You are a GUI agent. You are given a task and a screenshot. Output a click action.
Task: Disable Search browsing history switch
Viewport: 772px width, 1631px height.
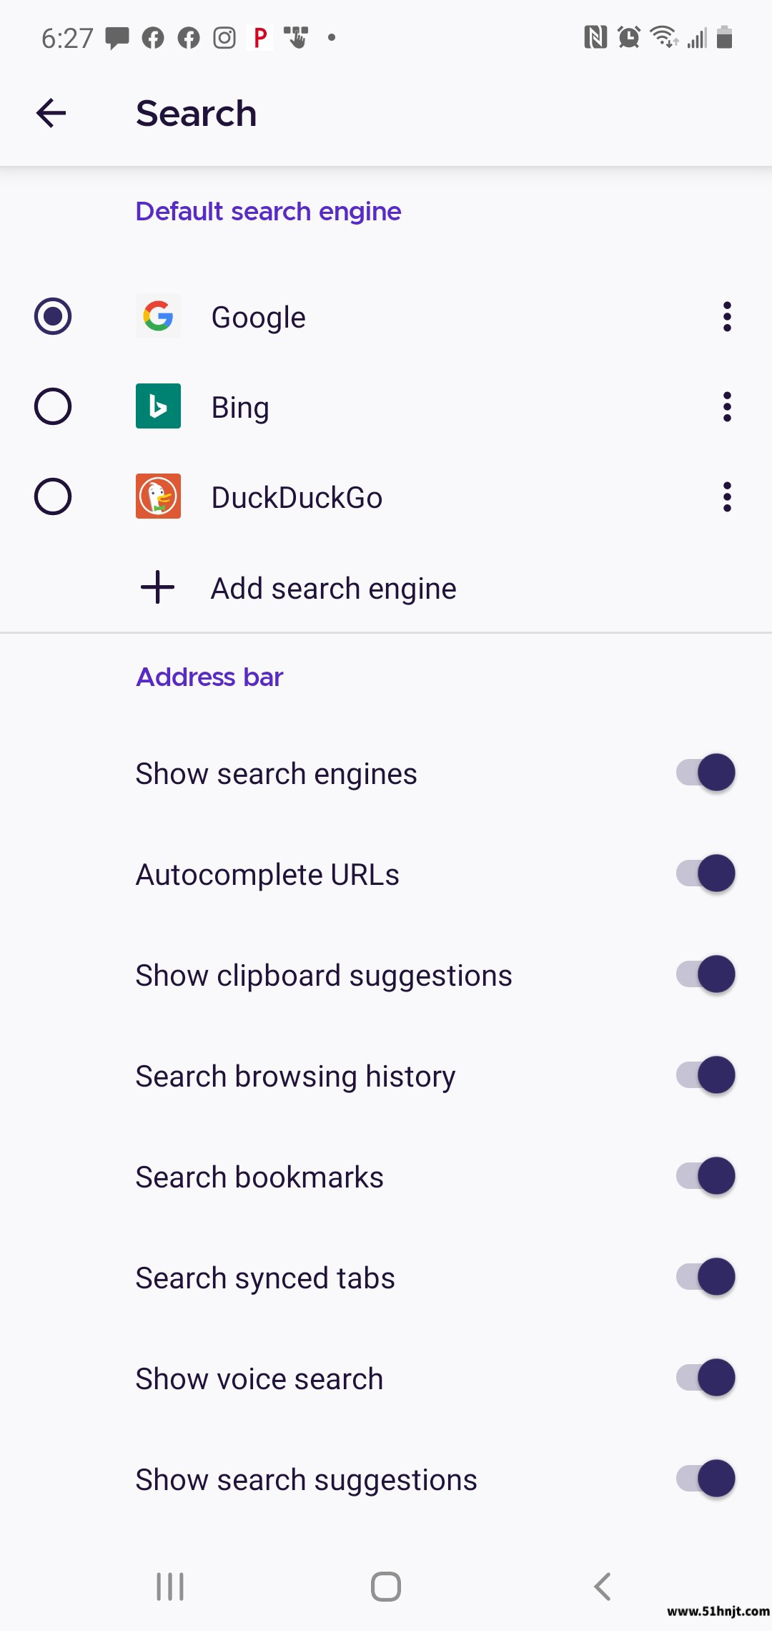[706, 1075]
